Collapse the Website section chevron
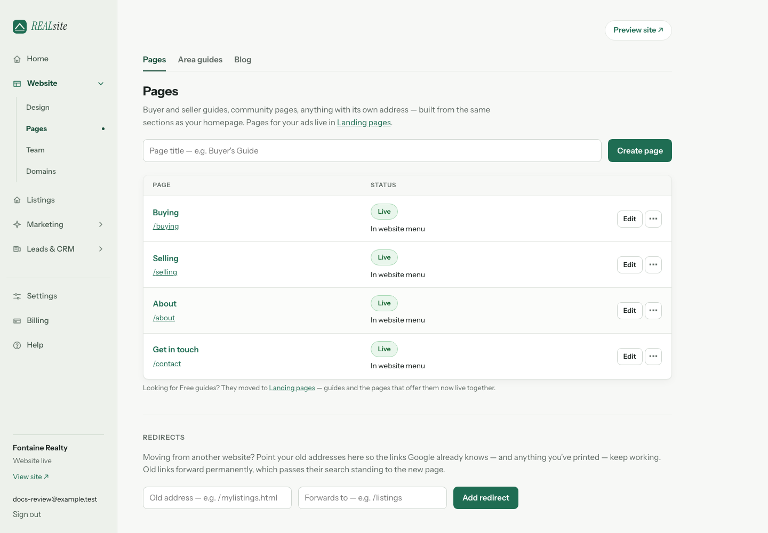Viewport: 768px width, 533px height. tap(101, 84)
